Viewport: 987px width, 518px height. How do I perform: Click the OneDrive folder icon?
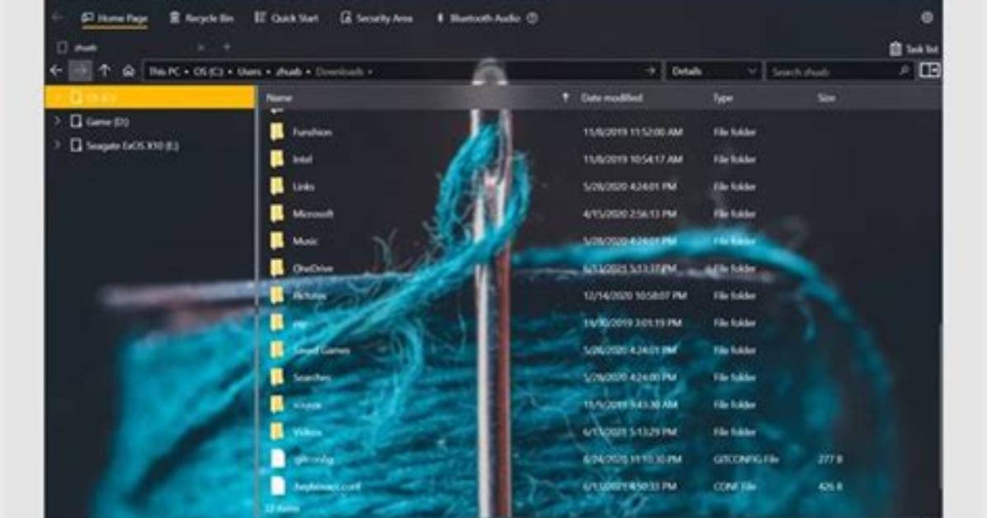click(x=277, y=268)
